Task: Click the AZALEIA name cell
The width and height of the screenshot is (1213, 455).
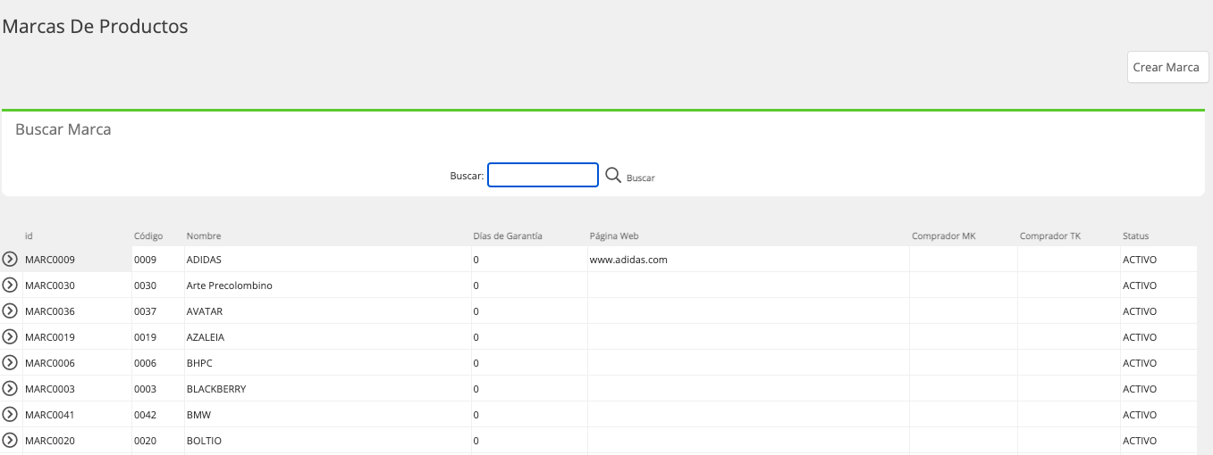Action: [328, 337]
